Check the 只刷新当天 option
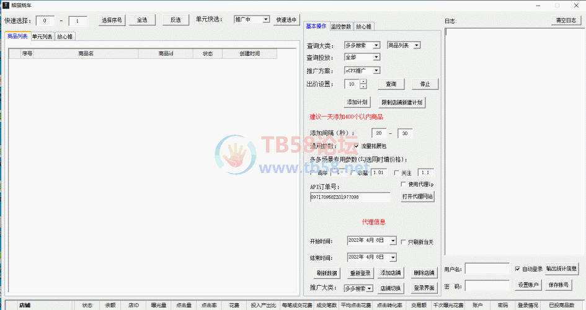This screenshot has width=586, height=310. [x=403, y=242]
